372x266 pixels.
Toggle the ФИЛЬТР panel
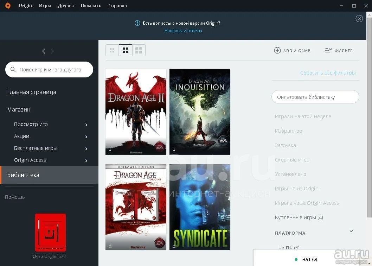coord(339,51)
